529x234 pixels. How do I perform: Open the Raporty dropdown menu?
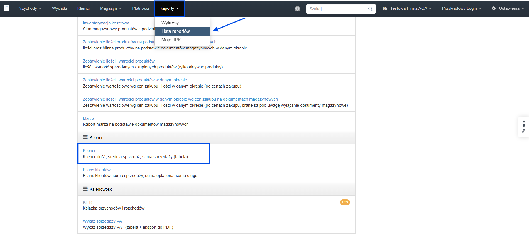(x=169, y=8)
